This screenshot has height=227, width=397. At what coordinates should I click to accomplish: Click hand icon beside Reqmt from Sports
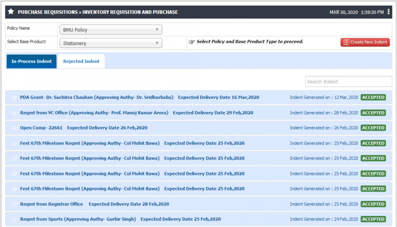[x=14, y=219]
